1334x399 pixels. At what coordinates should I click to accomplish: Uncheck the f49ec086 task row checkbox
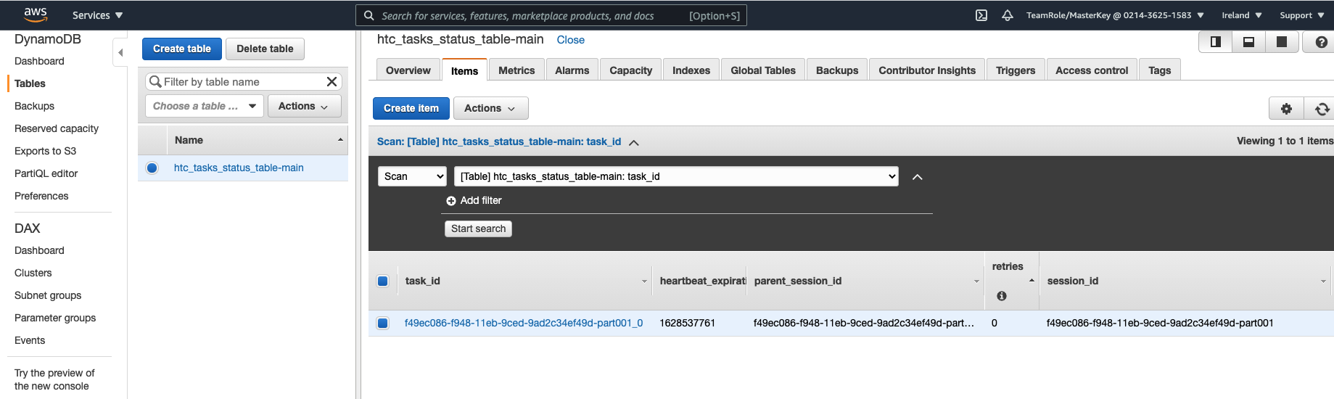pyautogui.click(x=383, y=324)
